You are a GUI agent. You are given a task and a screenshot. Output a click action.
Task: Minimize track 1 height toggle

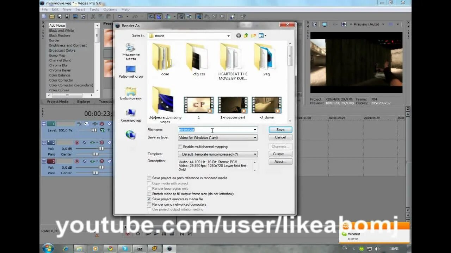point(44,124)
